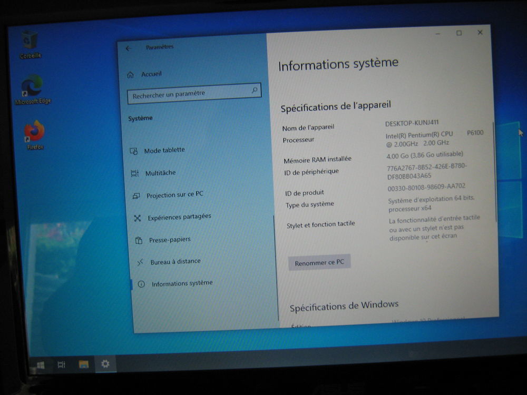The width and height of the screenshot is (527, 395).
Task: Select Expériences partagées icon
Action: pos(138,219)
